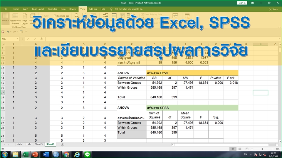Switch to the Sheet3 tab
This screenshot has height=158, width=282.
point(39,144)
